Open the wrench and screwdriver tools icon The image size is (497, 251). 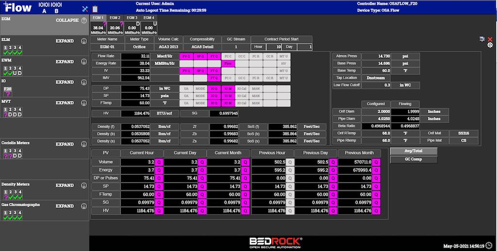[x=85, y=9]
